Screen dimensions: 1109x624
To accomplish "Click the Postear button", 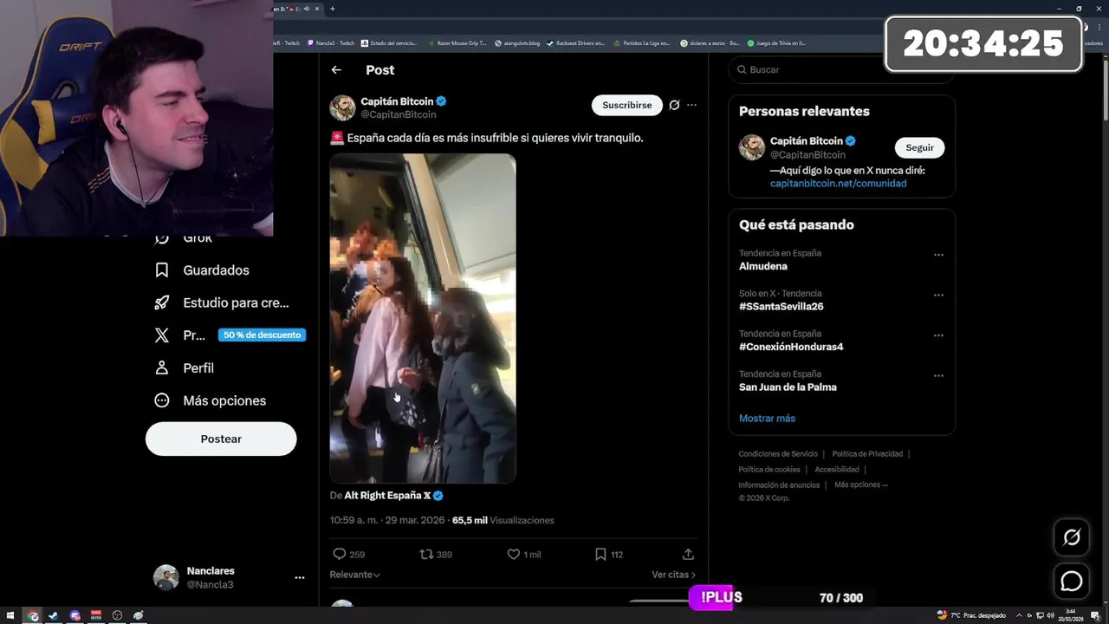I will tap(221, 439).
